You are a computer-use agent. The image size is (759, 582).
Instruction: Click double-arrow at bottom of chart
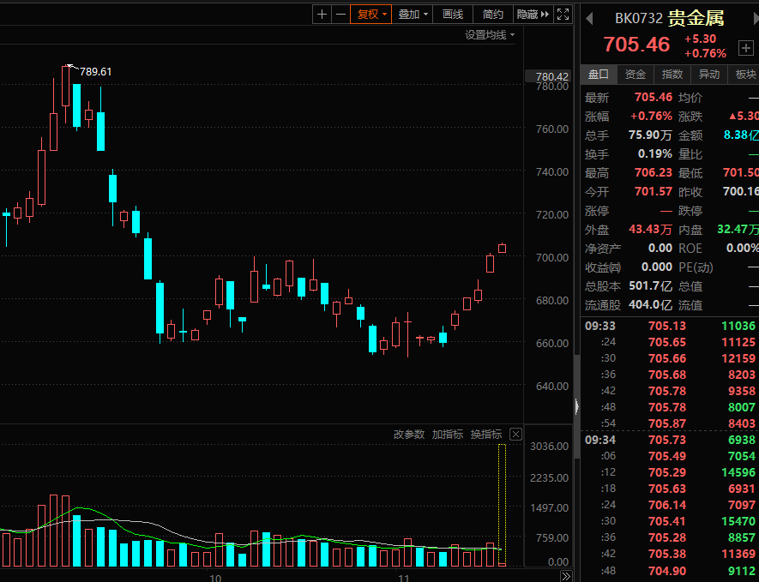pos(565,575)
